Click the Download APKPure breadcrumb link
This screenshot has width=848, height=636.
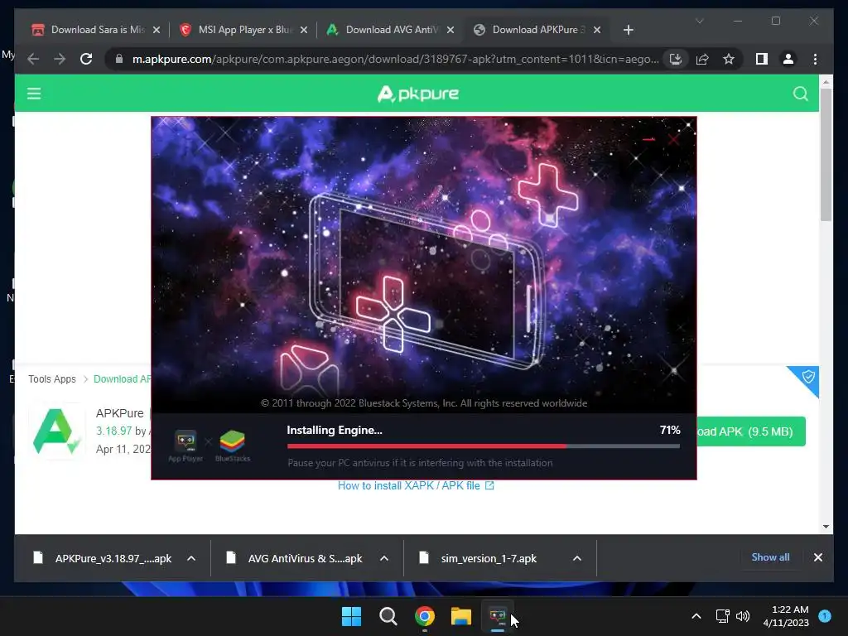(x=123, y=379)
